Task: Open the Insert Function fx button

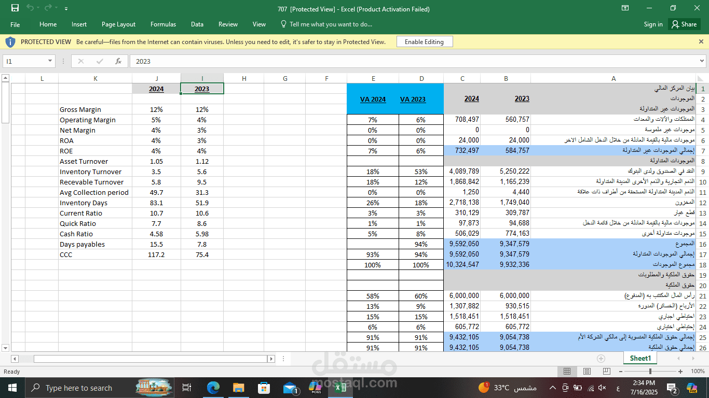Action: pyautogui.click(x=118, y=61)
